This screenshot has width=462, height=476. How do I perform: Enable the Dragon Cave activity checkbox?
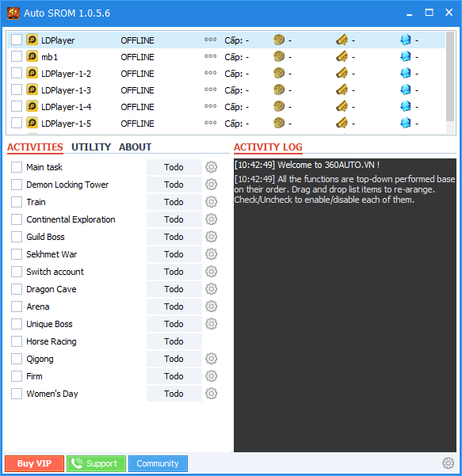(17, 289)
